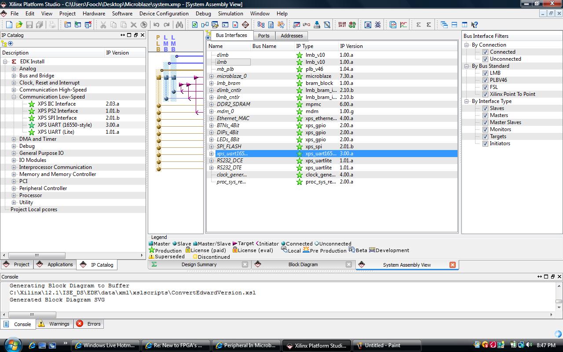Close the Design Summary tab
Screen dimensions: 563x352
pyautogui.click(x=245, y=264)
